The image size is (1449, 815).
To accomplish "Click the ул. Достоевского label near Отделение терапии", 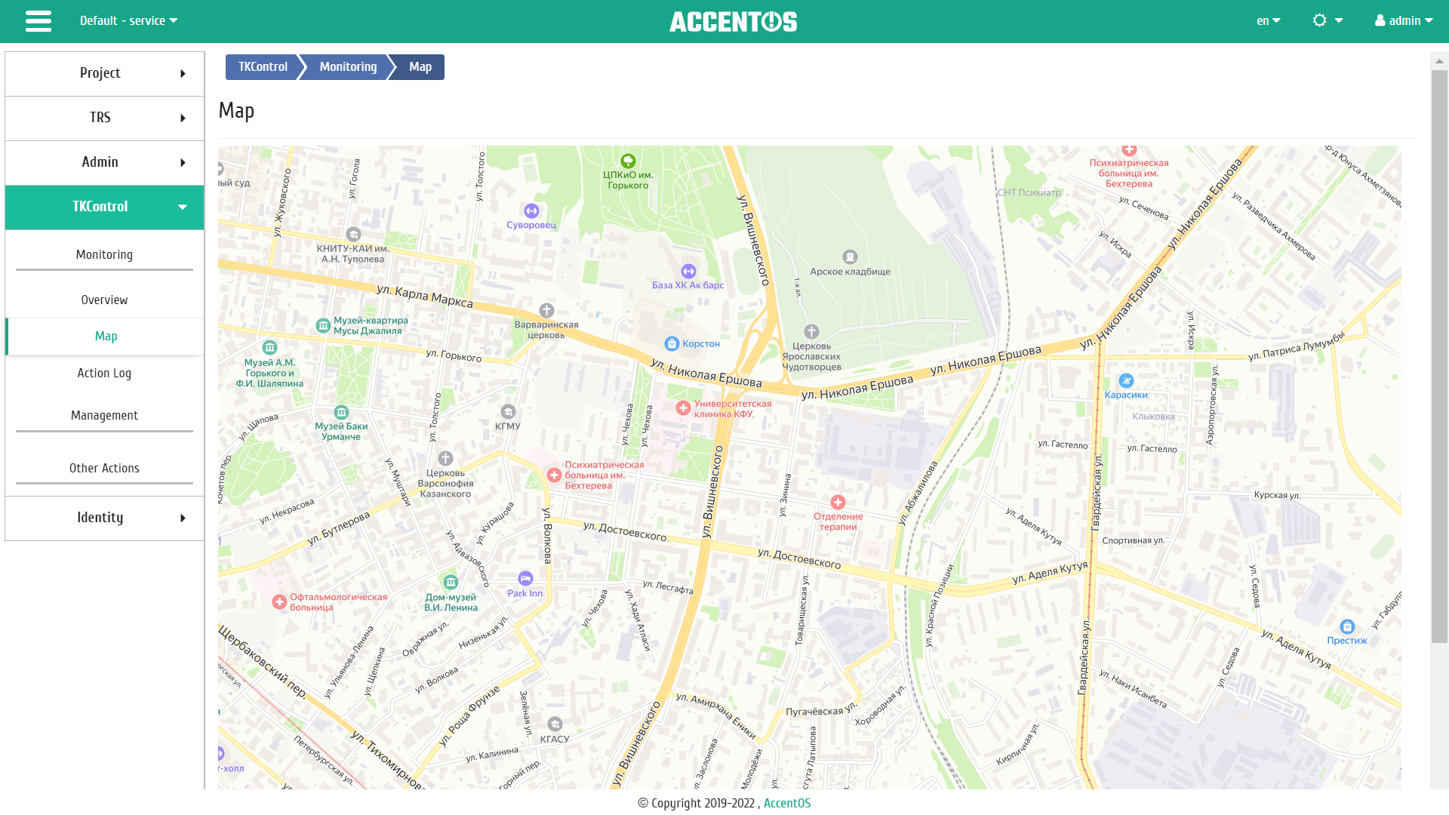I will [x=799, y=558].
